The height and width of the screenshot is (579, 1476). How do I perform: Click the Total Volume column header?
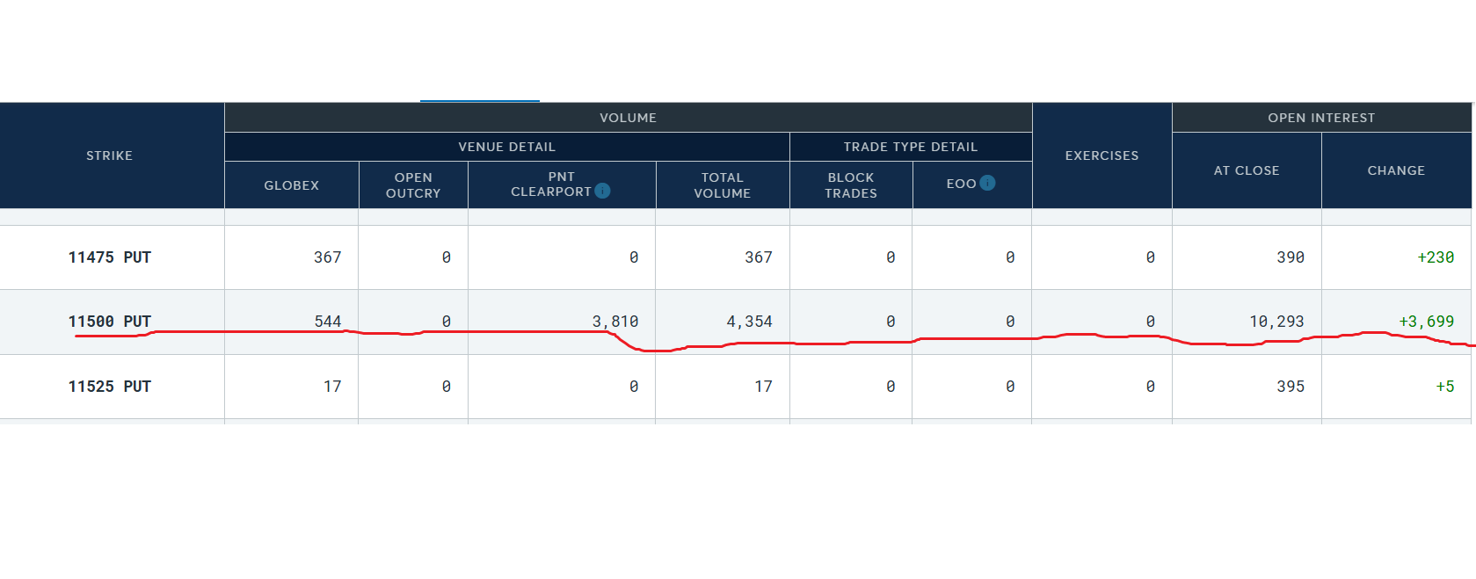click(x=722, y=185)
